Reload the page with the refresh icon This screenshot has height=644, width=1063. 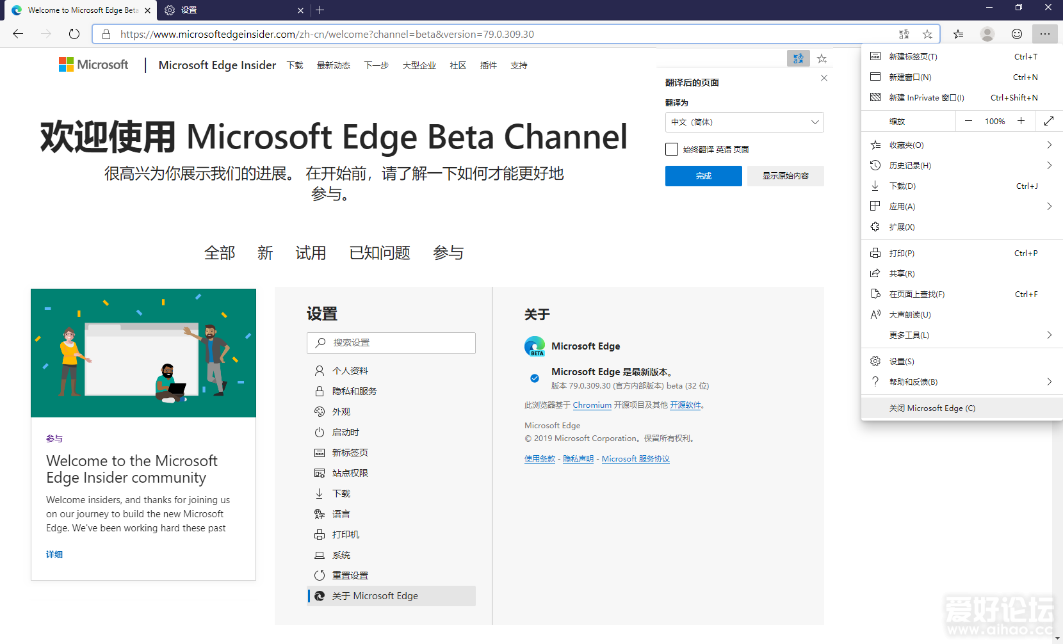point(74,34)
